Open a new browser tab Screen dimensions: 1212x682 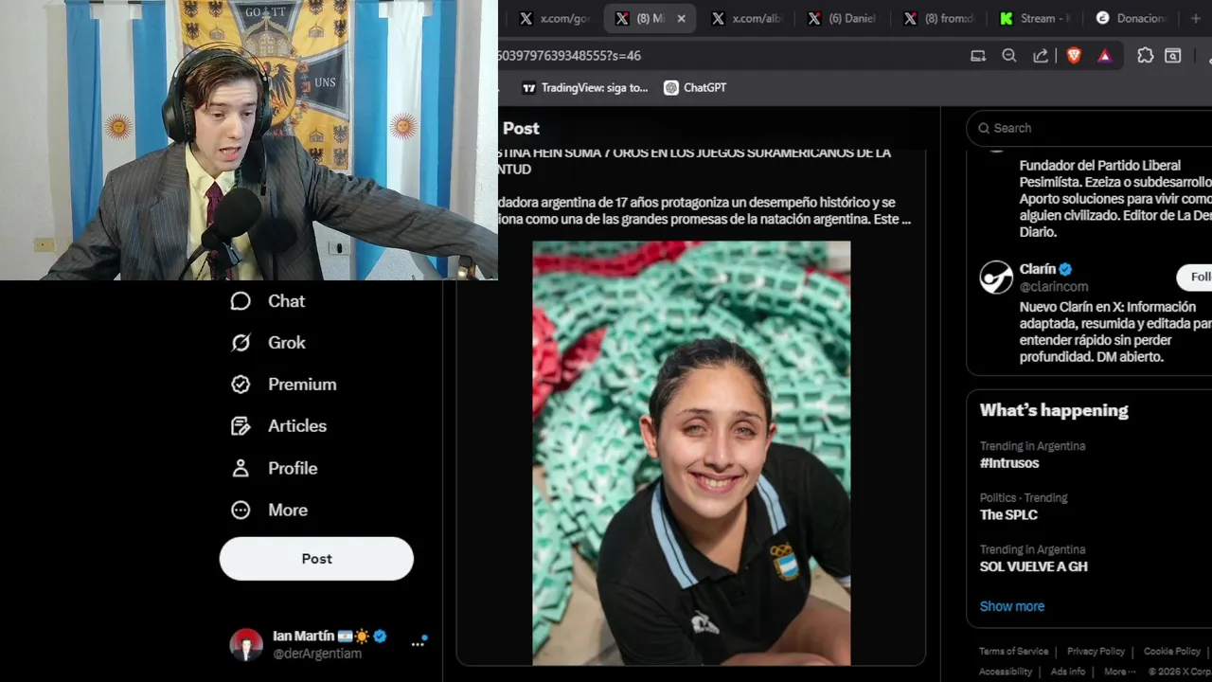click(1195, 18)
